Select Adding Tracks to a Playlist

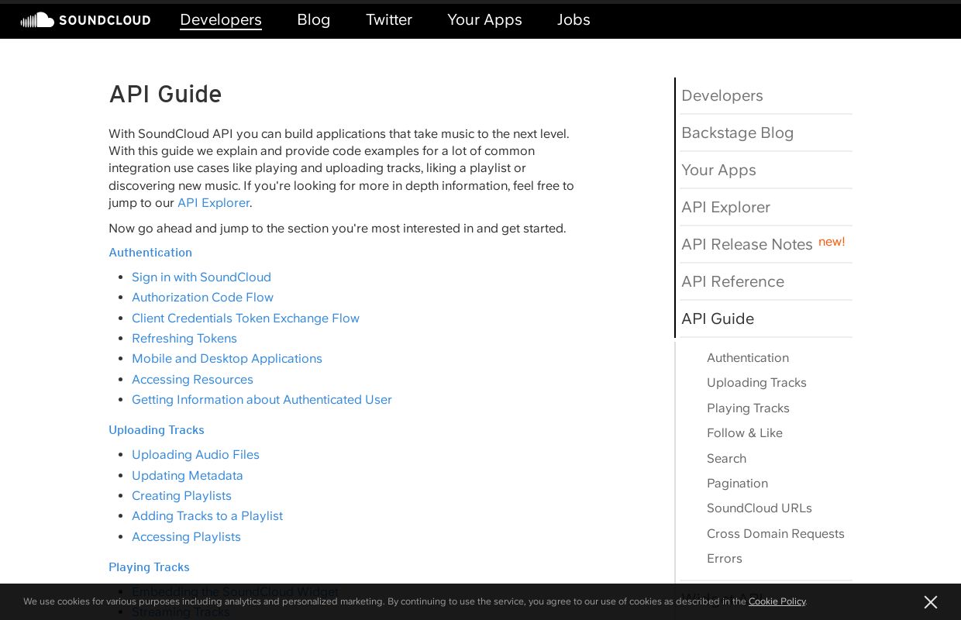tap(207, 516)
